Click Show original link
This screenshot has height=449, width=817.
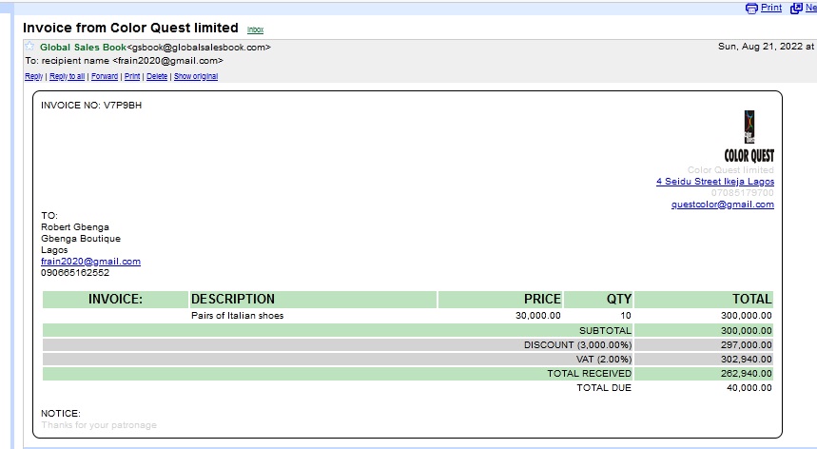click(x=196, y=76)
